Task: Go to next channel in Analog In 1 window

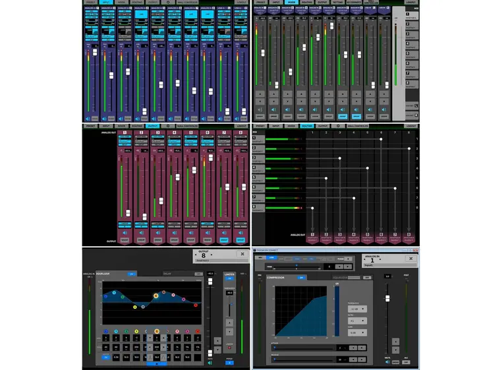Action: tap(380, 259)
